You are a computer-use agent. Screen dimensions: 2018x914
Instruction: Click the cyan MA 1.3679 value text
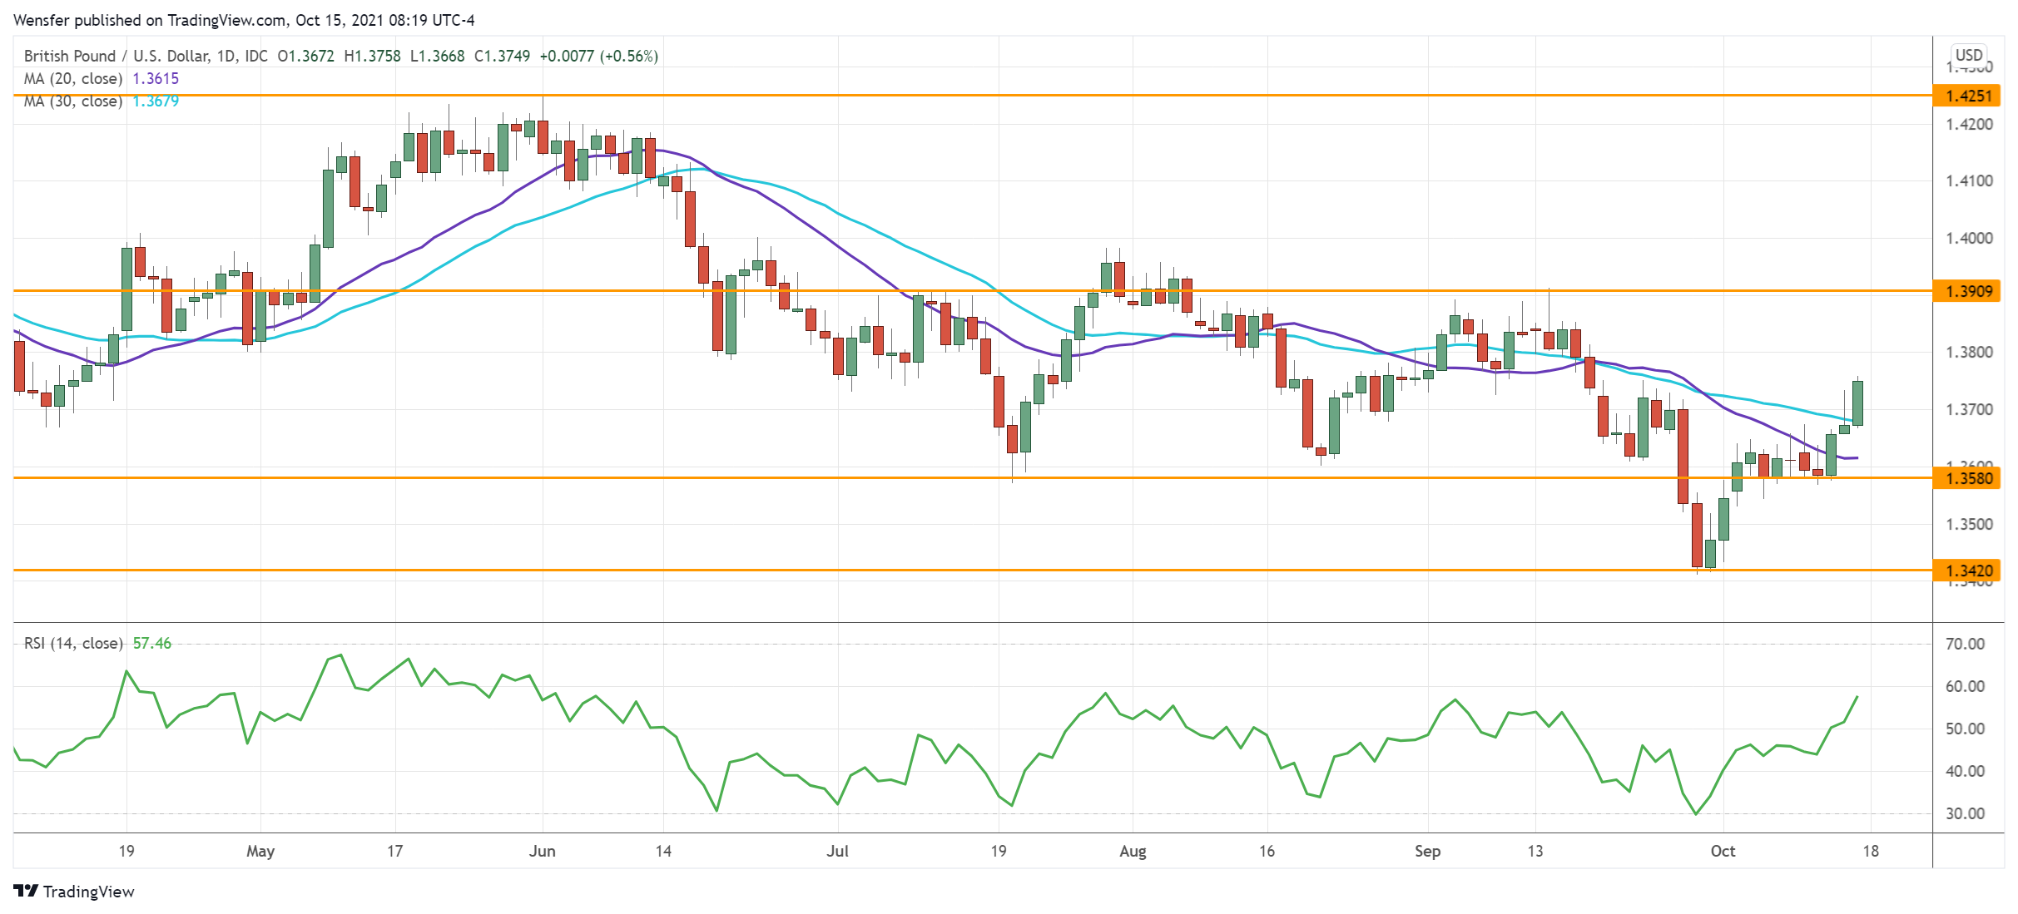pyautogui.click(x=154, y=102)
